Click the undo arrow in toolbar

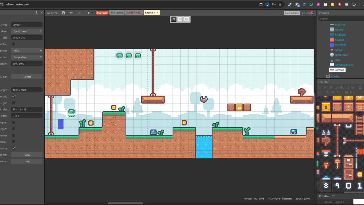71,13
